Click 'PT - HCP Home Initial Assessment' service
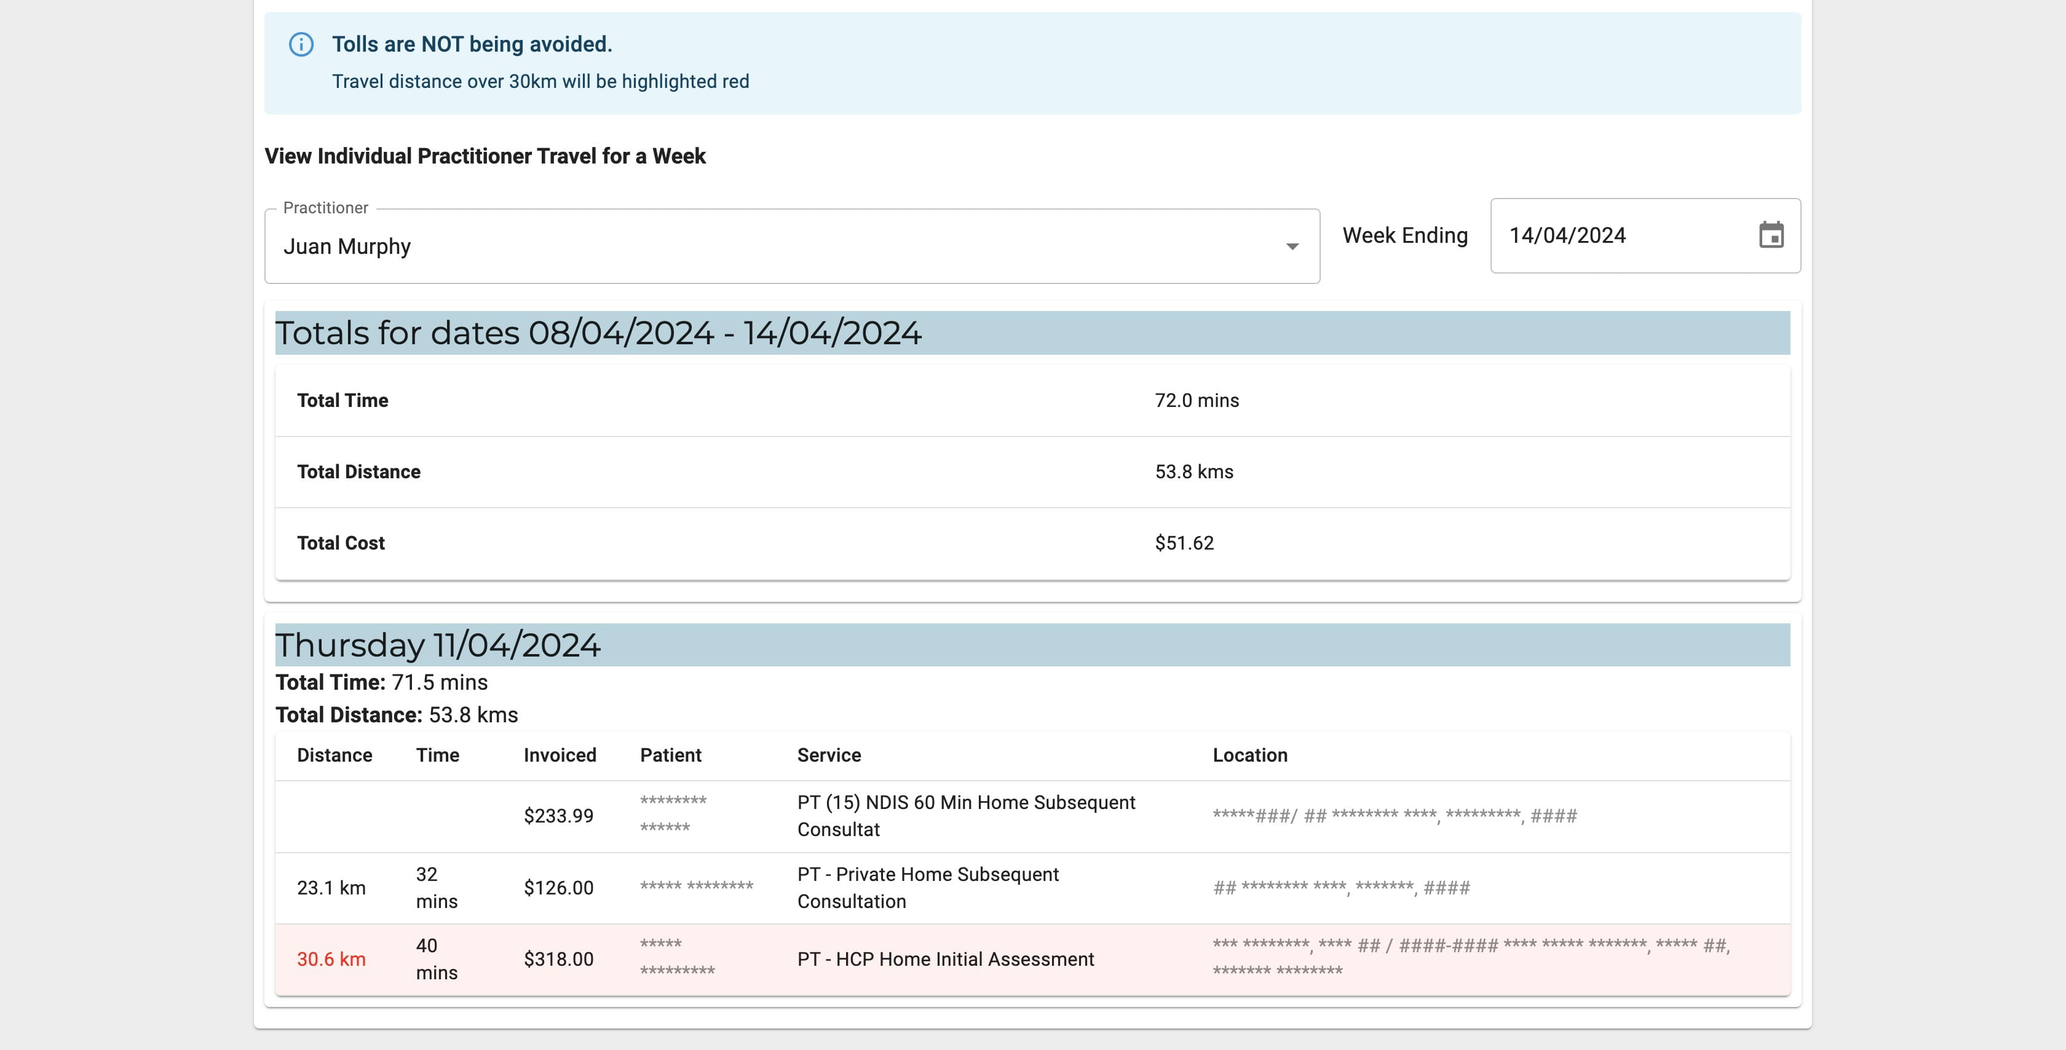The image size is (2066, 1050). click(x=946, y=960)
